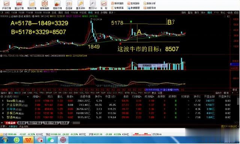240x144 pixels.
Task: Switch chart period to 周线
Action: (61, 12)
